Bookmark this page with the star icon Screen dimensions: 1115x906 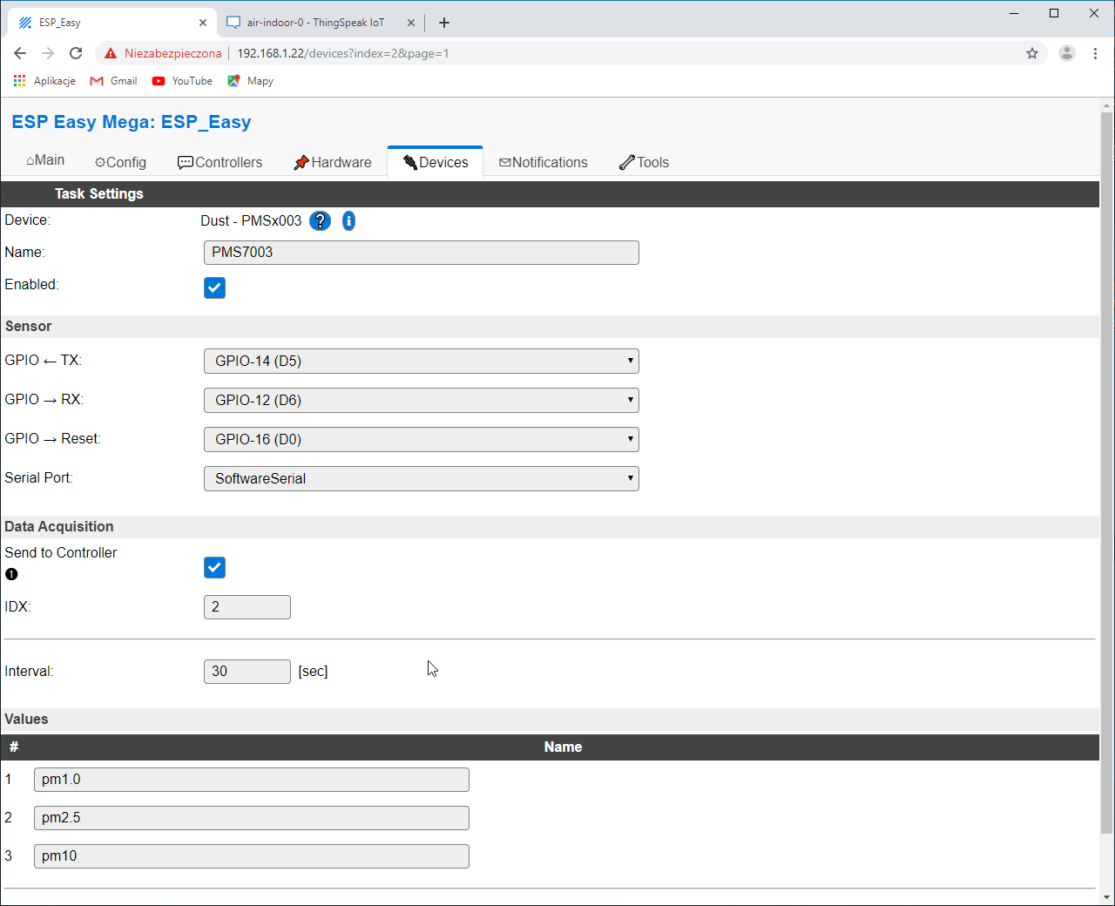(x=1032, y=53)
